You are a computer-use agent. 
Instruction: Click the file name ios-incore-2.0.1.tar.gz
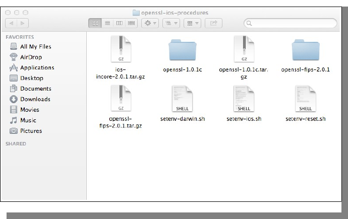click(x=121, y=73)
